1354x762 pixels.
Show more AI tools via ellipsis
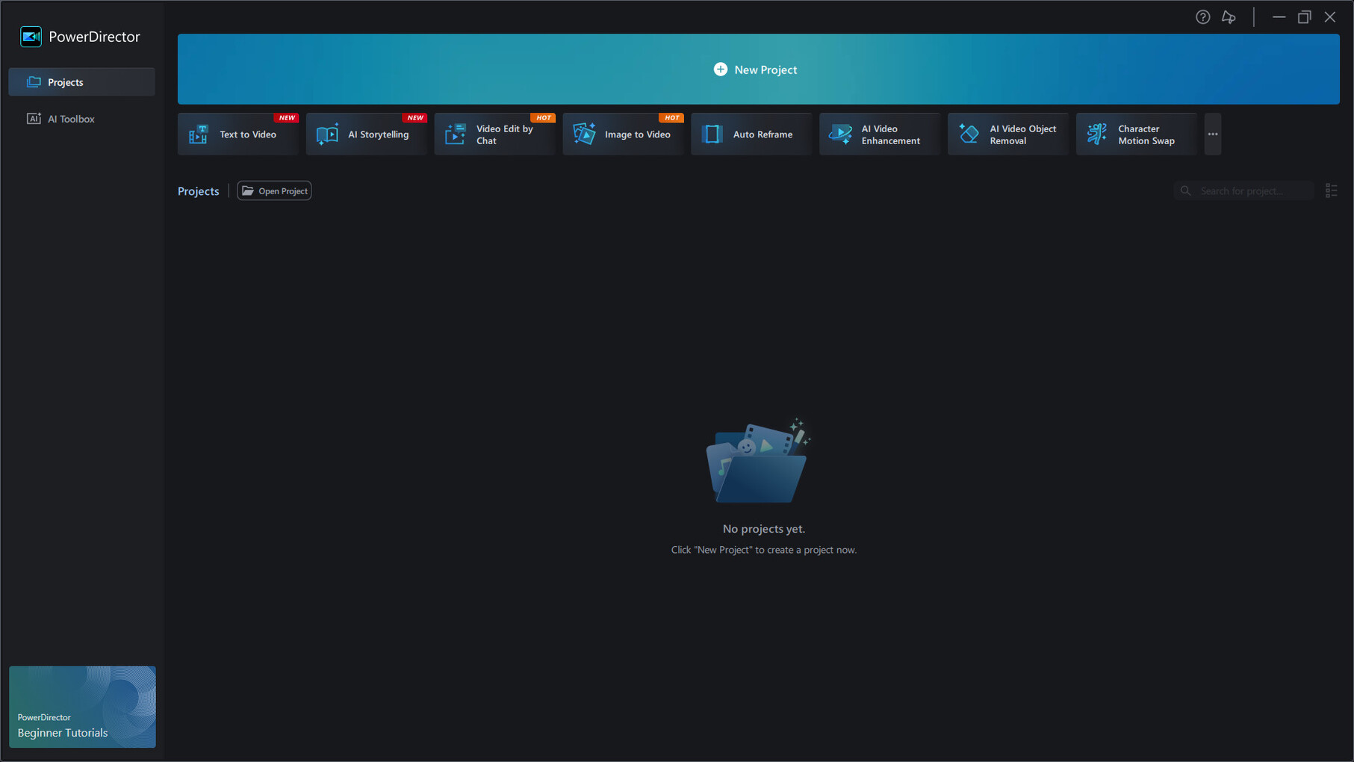tap(1213, 134)
